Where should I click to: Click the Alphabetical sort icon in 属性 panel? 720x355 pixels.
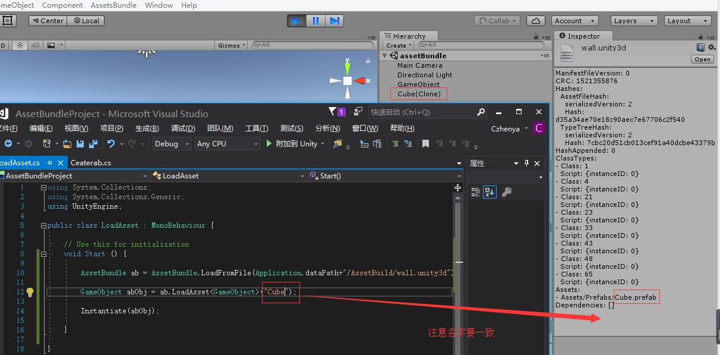coord(490,192)
